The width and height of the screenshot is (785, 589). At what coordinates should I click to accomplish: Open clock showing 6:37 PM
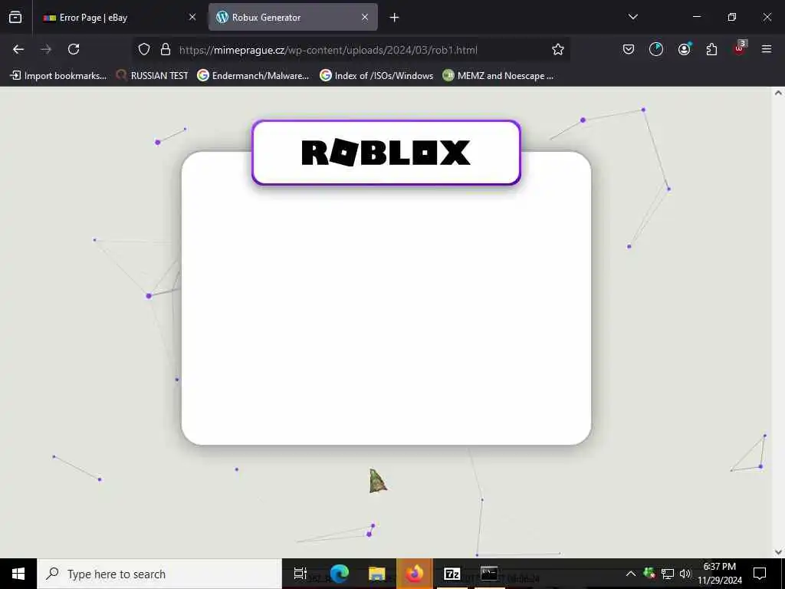719,574
